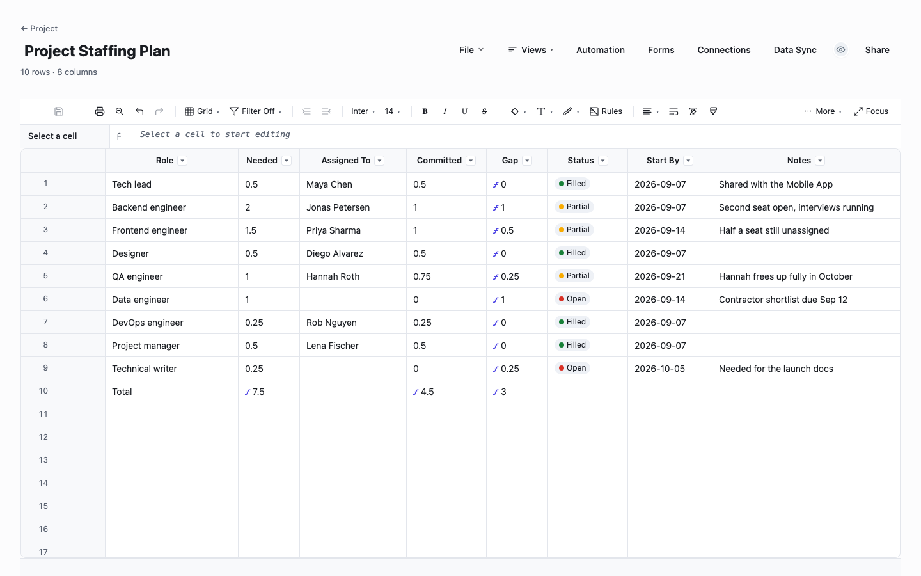Go back to Project
The height and width of the screenshot is (576, 921).
39,28
